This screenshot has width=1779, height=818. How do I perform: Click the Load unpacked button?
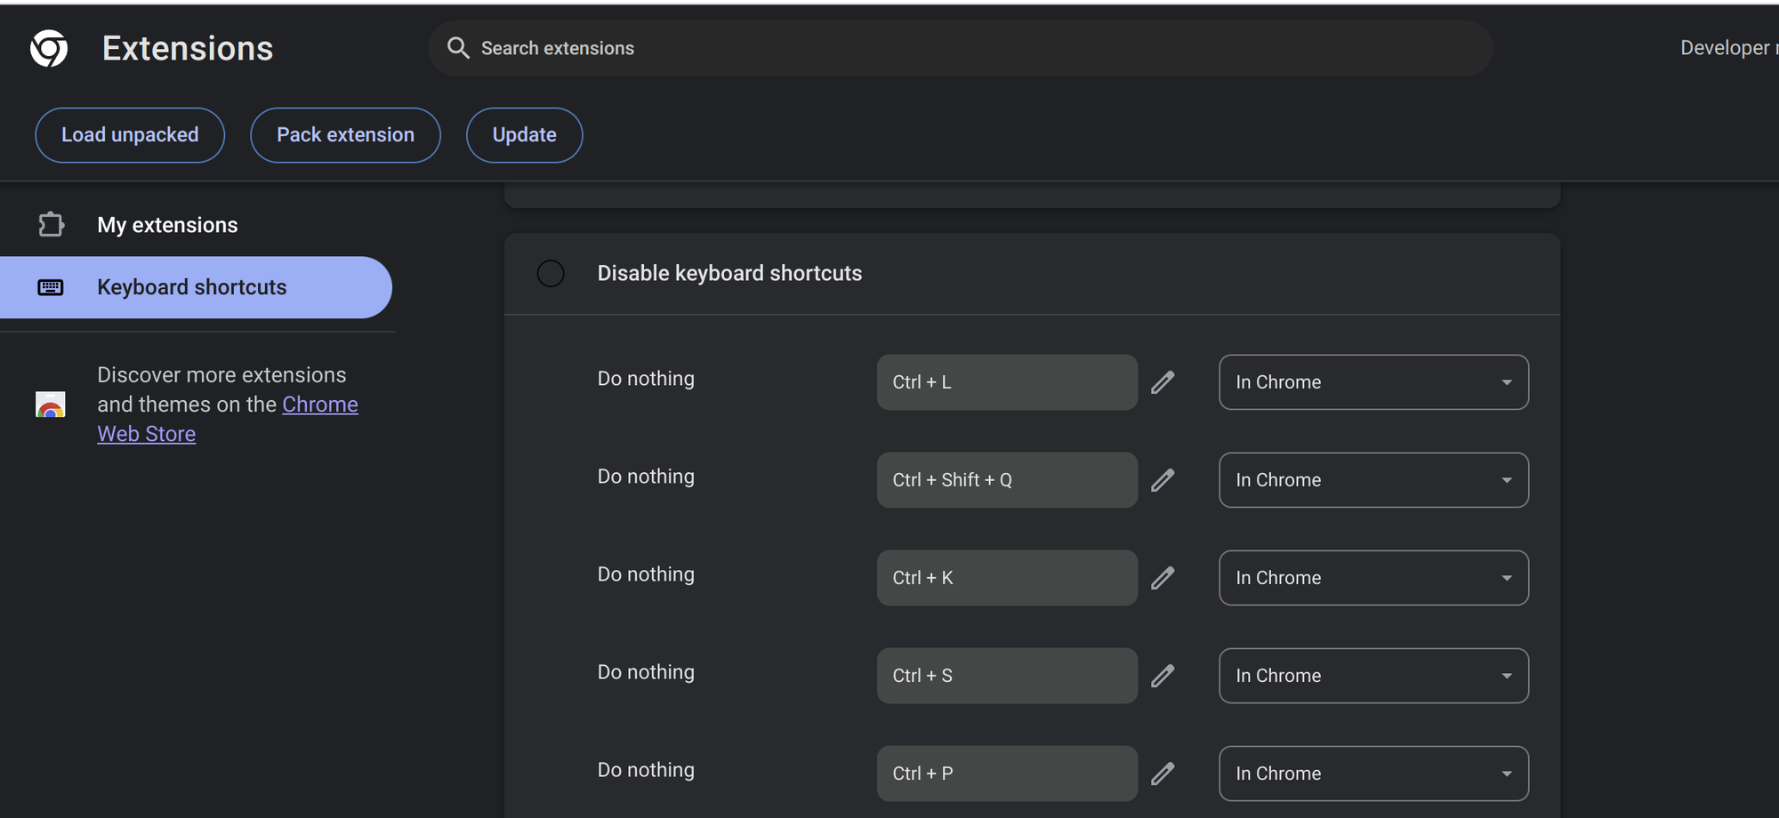tap(130, 135)
